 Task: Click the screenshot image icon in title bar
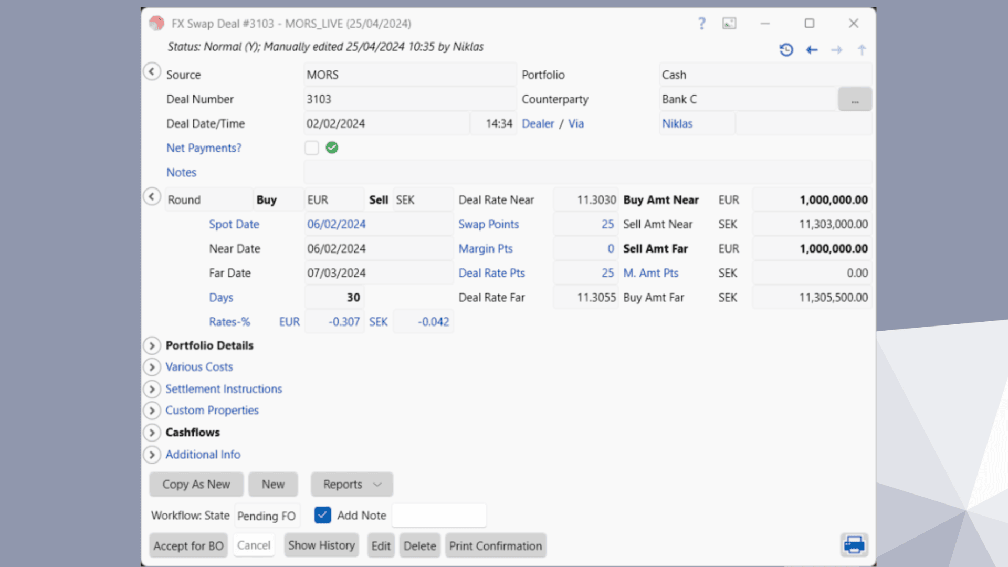tap(729, 23)
